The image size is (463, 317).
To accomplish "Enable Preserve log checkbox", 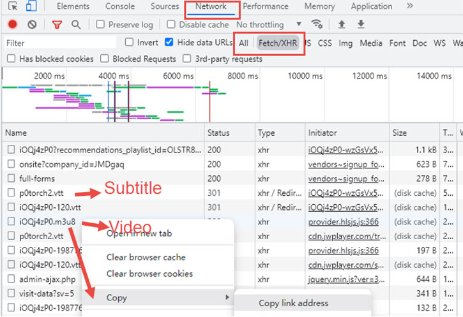I will pos(100,24).
